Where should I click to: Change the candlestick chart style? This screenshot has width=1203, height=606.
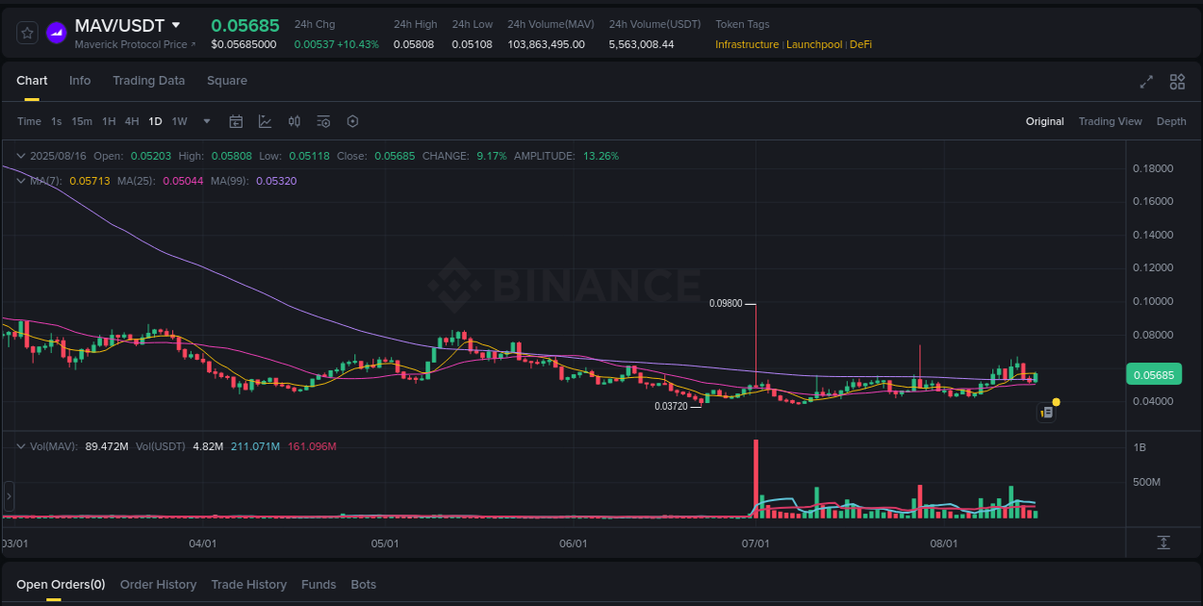point(294,121)
